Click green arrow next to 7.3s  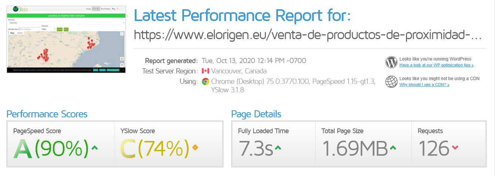click(x=278, y=148)
